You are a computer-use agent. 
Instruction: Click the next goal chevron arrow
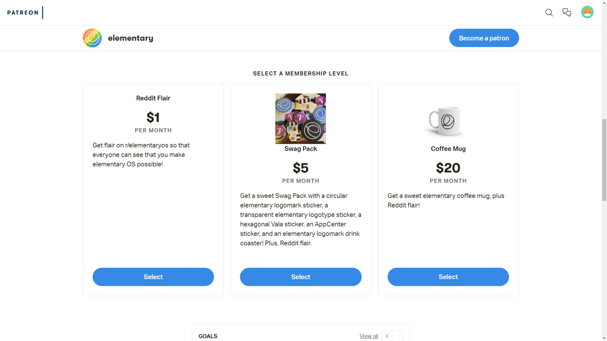point(397,336)
